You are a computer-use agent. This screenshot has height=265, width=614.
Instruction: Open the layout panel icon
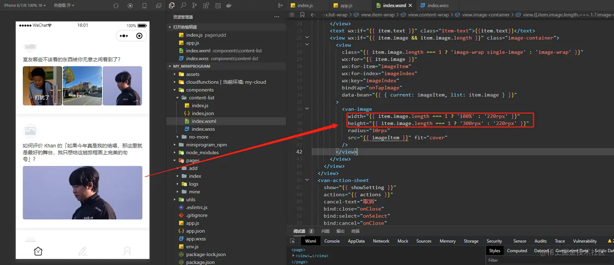(x=218, y=5)
